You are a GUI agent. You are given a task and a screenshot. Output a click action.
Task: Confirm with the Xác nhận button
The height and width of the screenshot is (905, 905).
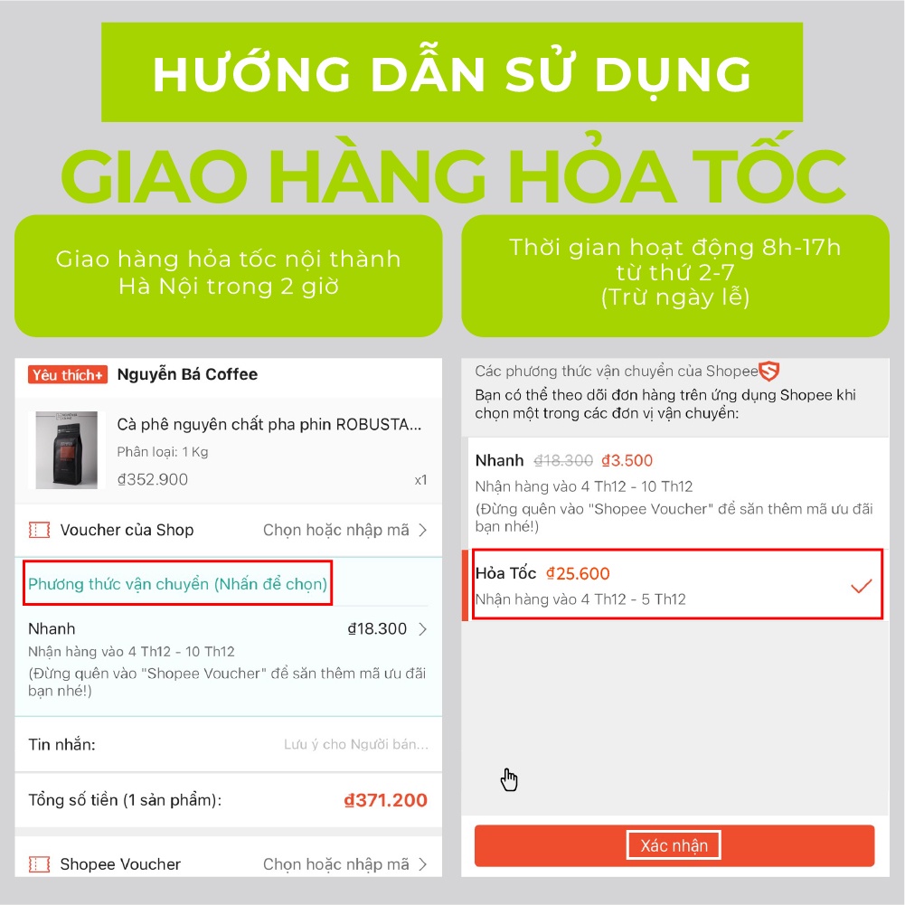pos(674,845)
